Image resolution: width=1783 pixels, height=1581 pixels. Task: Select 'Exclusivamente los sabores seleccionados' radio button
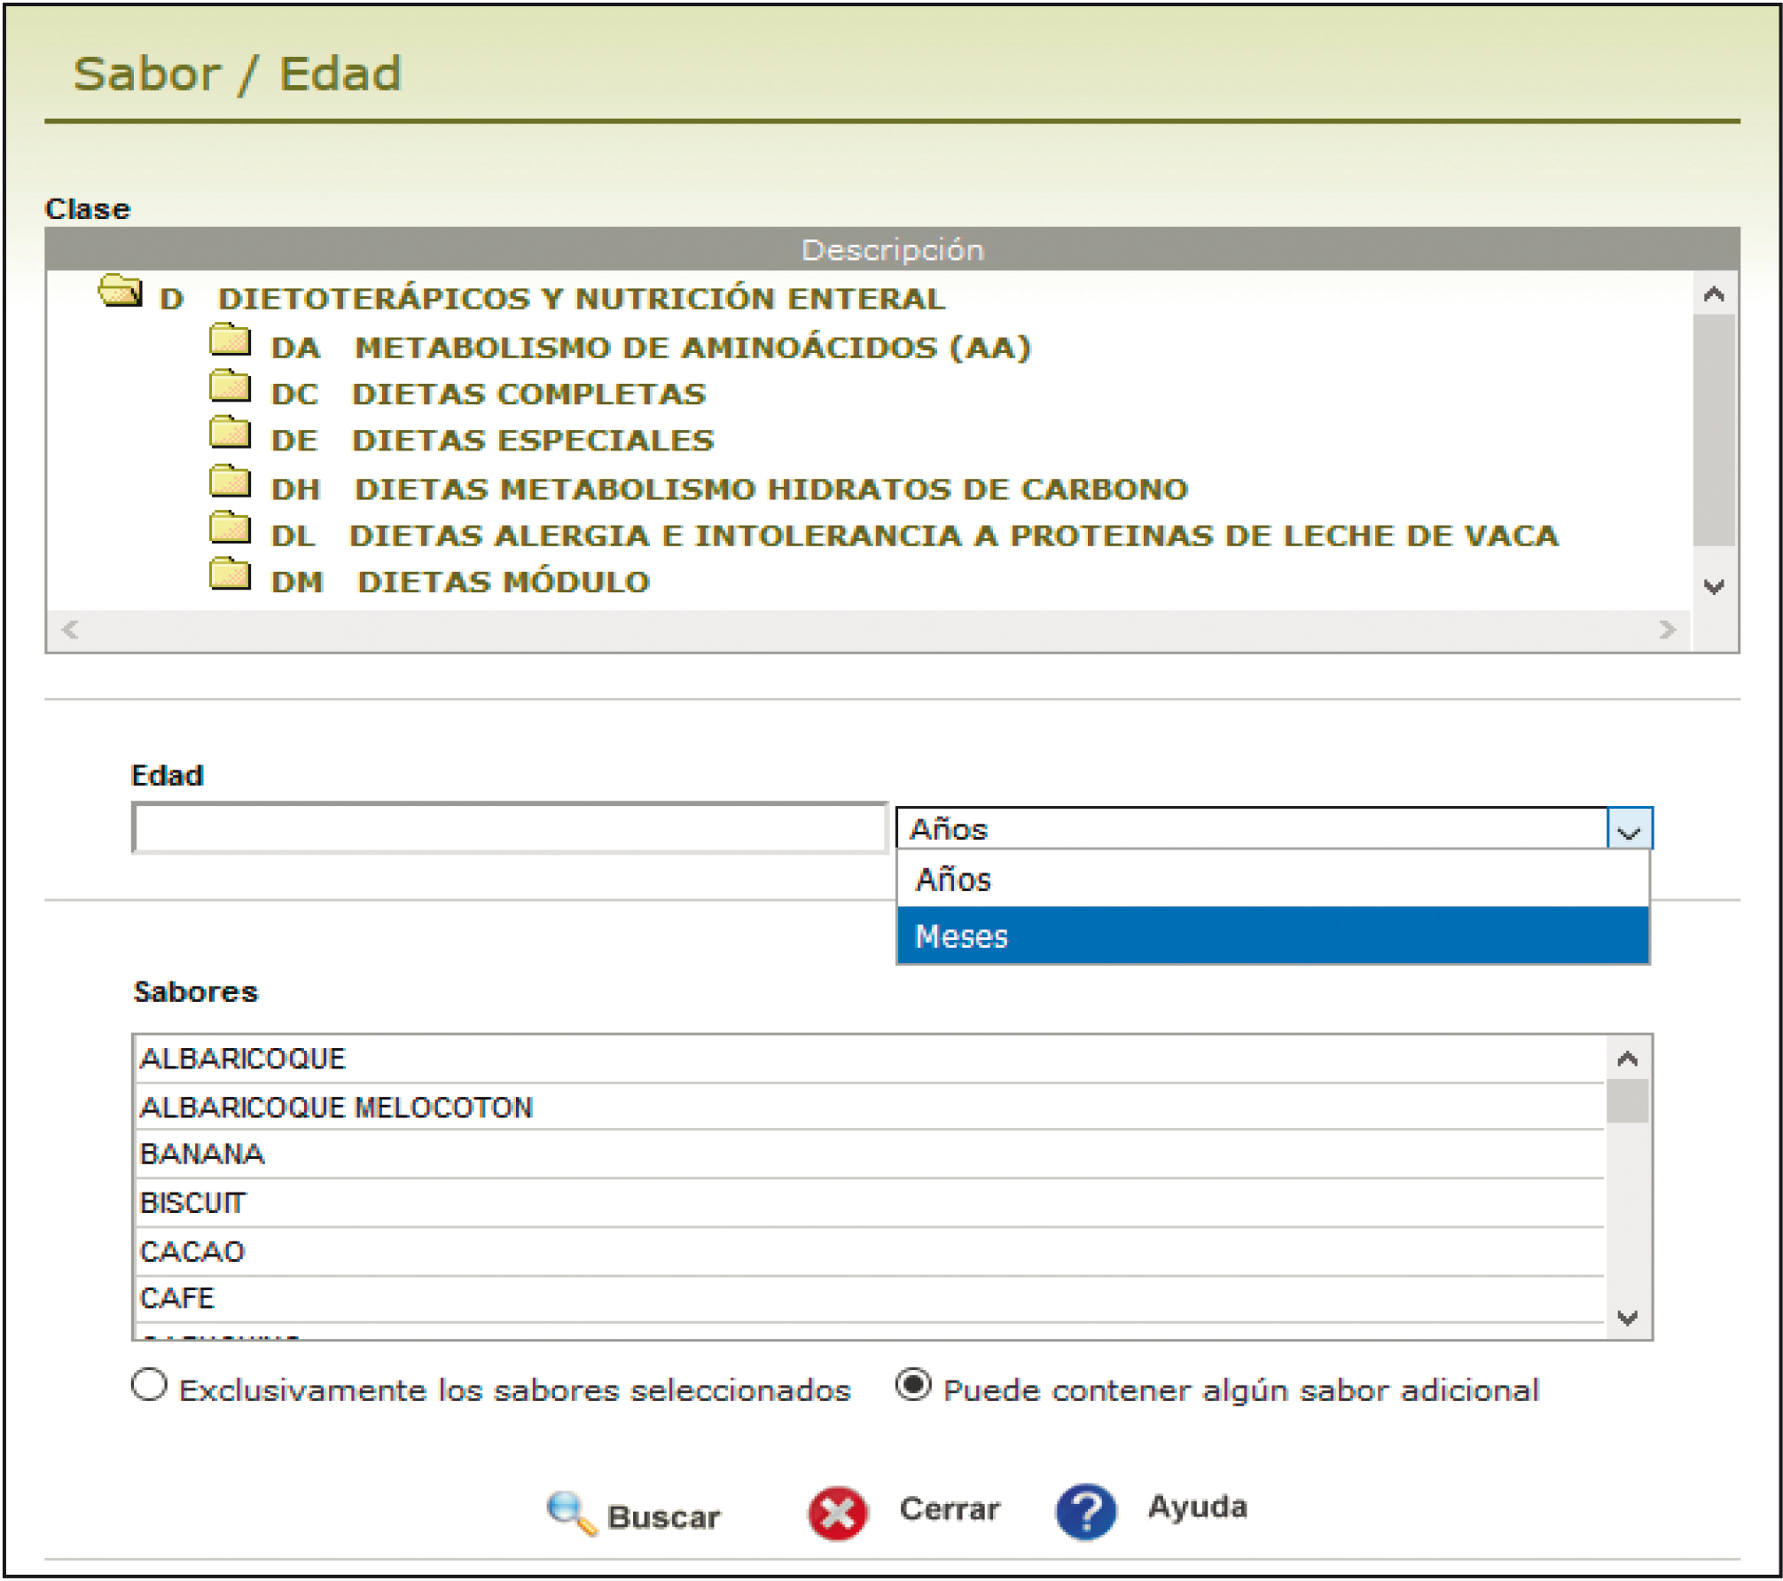coord(149,1385)
